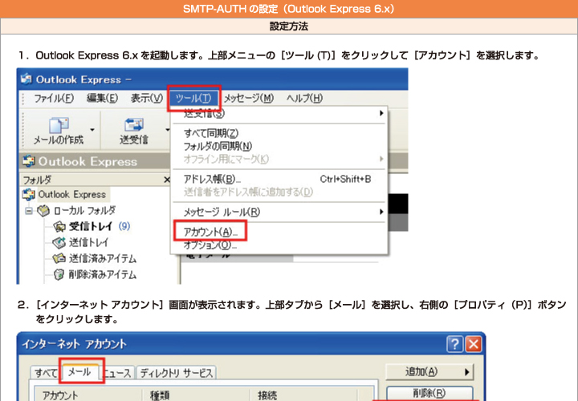The width and height of the screenshot is (578, 401).
Task: Click the 送信トレイ outbox icon
Action: pyautogui.click(x=59, y=243)
